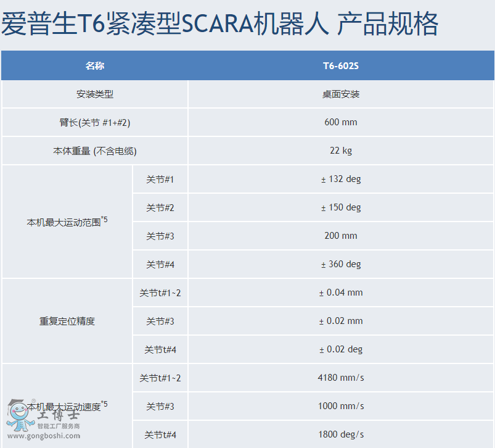
Task: Select the ± 0.04 mm precision value
Action: [341, 292]
